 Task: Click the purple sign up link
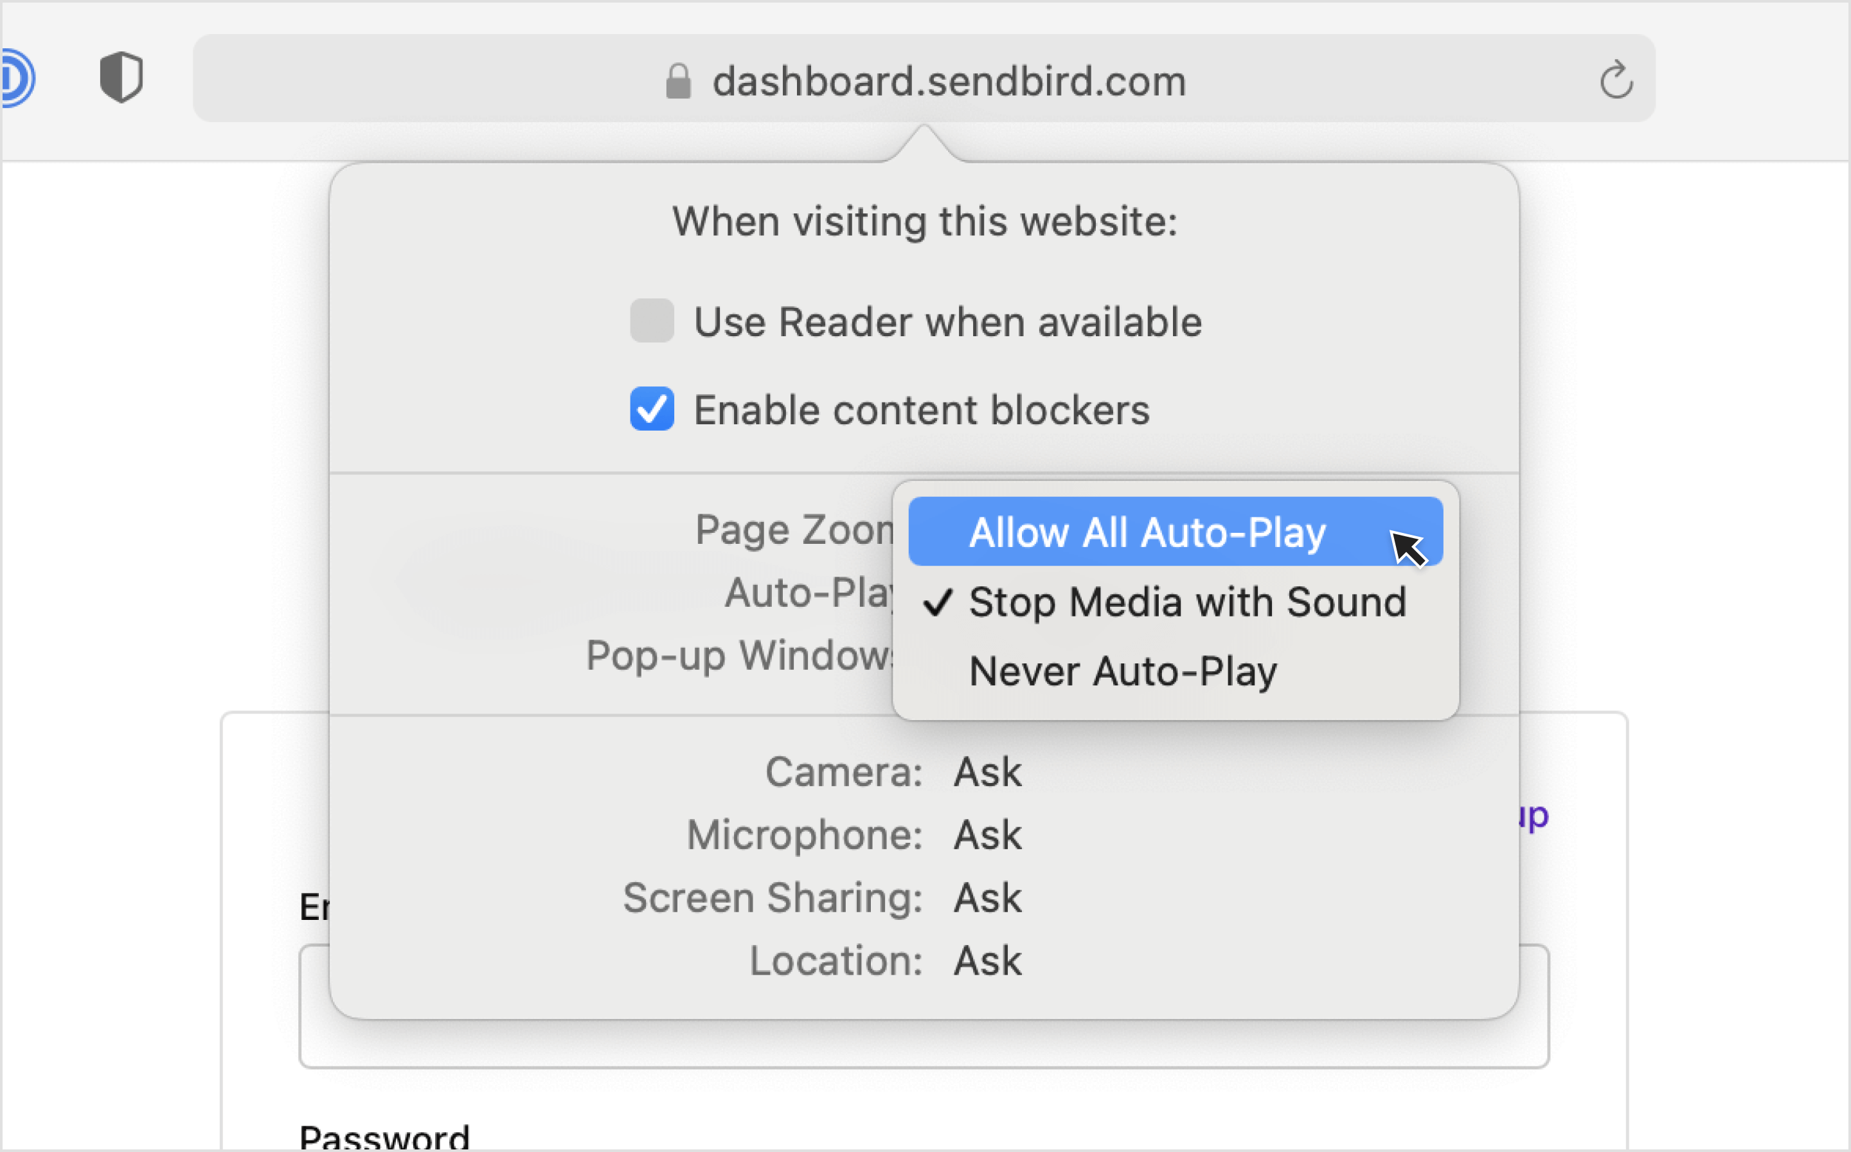[x=1534, y=816]
